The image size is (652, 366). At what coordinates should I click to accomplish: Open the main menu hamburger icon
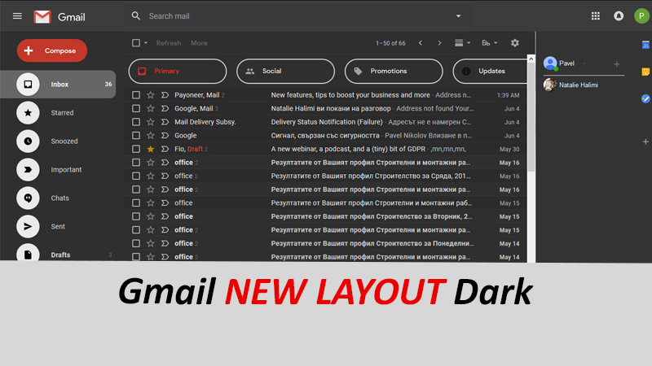(17, 16)
